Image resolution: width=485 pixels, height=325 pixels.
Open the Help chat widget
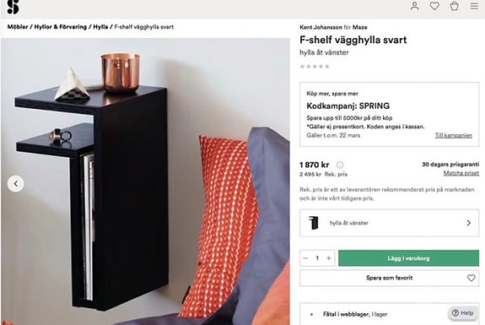(x=463, y=313)
